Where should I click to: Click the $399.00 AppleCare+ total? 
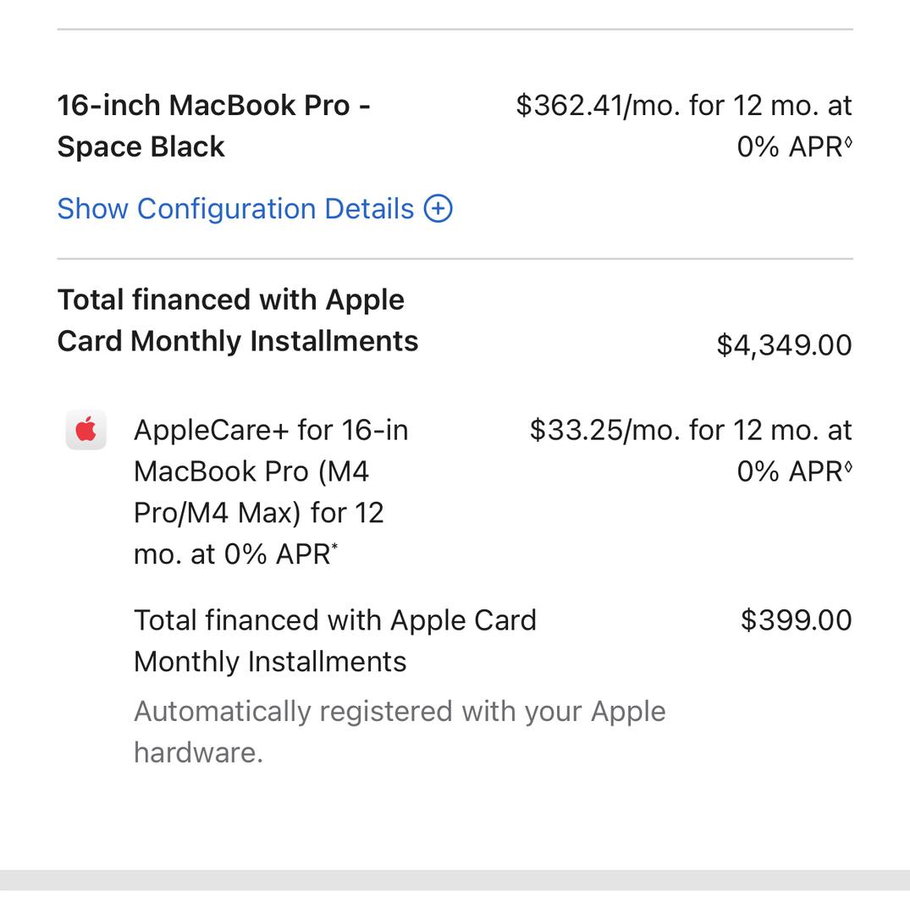[796, 620]
